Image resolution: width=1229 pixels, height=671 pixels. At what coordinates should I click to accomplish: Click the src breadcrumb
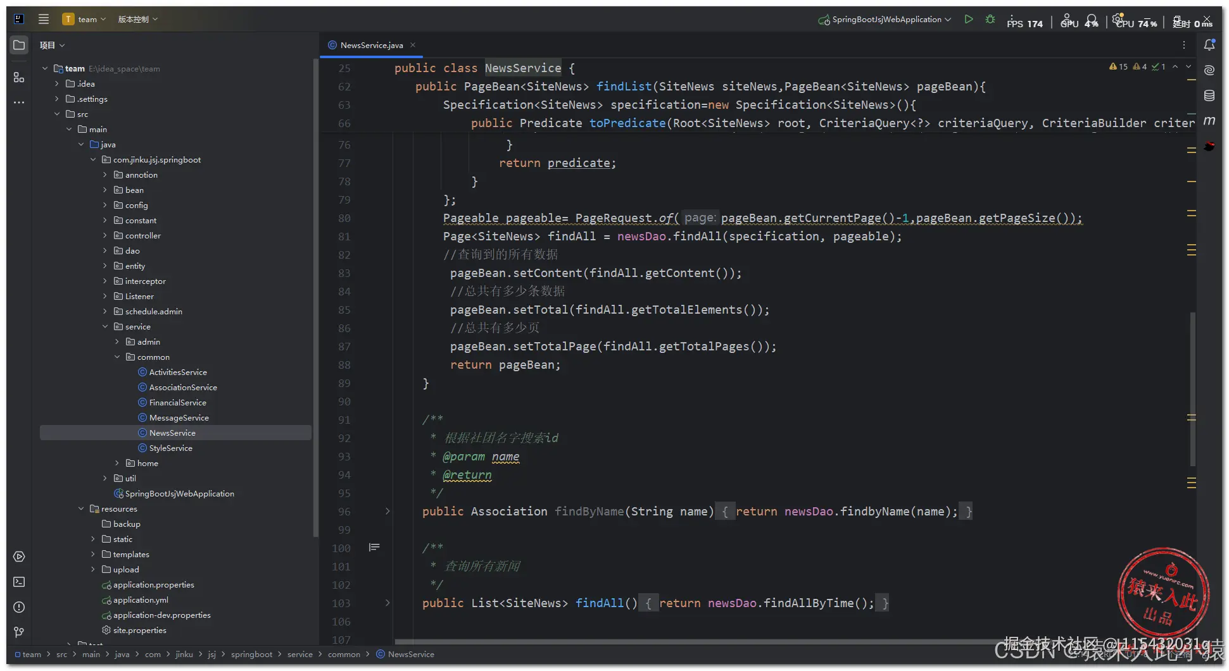click(61, 654)
